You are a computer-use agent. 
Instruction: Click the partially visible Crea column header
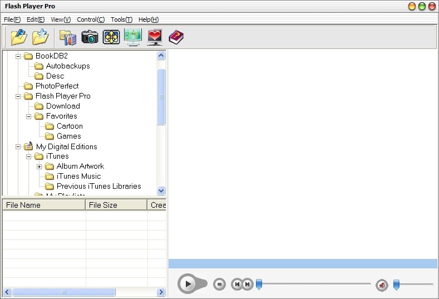(x=157, y=205)
